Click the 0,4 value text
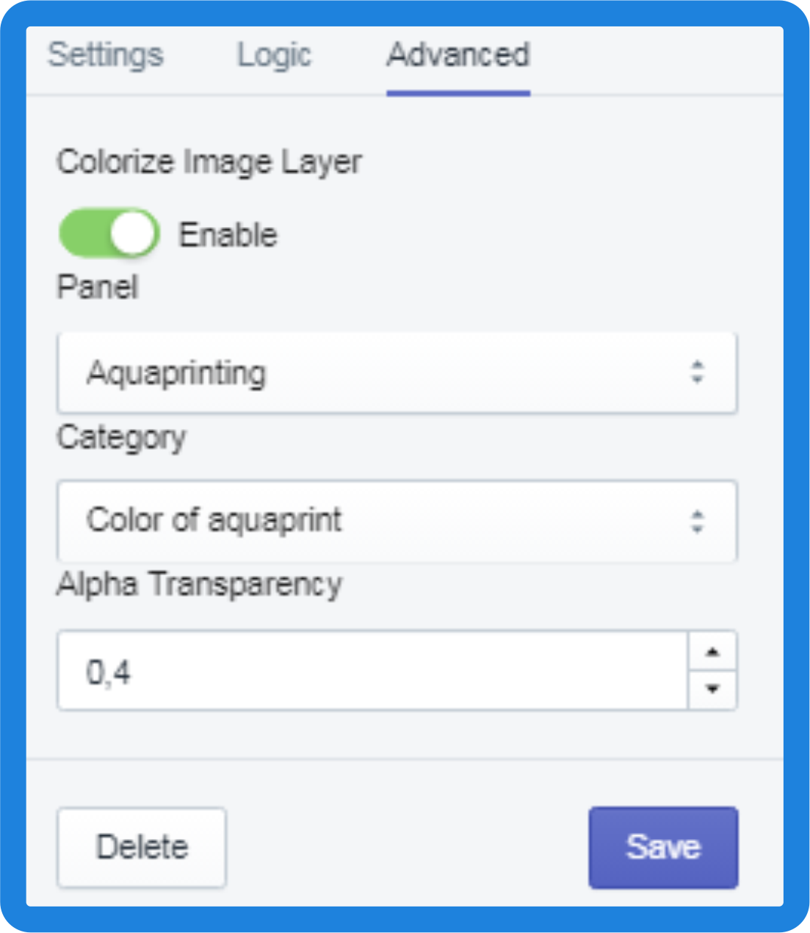The width and height of the screenshot is (810, 933). pyautogui.click(x=109, y=672)
